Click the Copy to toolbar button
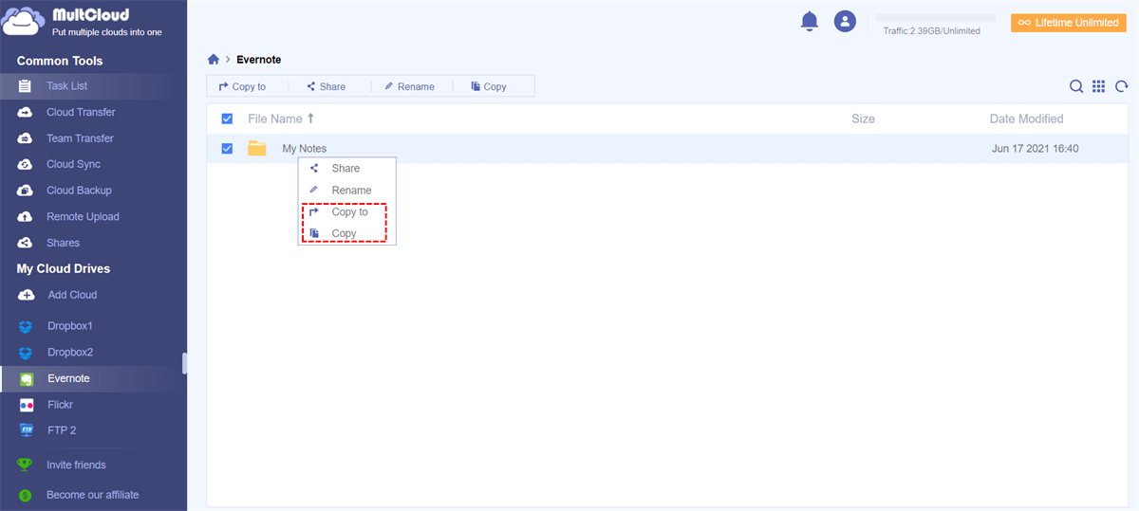The height and width of the screenshot is (511, 1139). [242, 86]
